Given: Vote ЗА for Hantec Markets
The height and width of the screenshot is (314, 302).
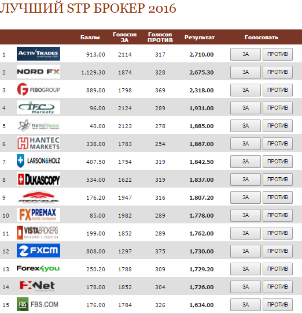Looking at the screenshot, I should pos(245,144).
